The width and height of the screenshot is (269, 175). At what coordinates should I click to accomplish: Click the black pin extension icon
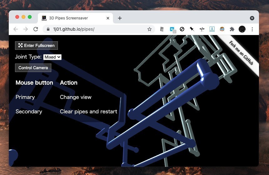point(192,29)
